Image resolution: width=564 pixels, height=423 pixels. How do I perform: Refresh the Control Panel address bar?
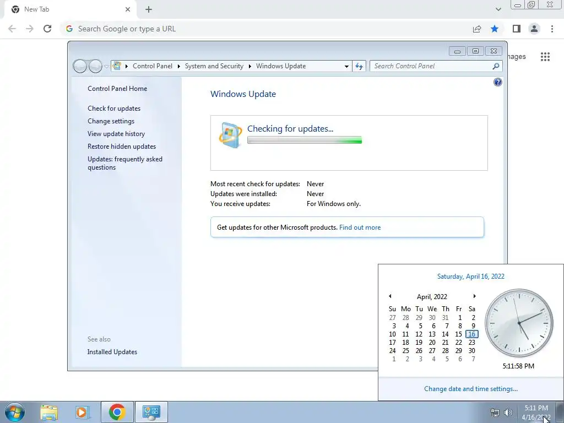click(359, 66)
